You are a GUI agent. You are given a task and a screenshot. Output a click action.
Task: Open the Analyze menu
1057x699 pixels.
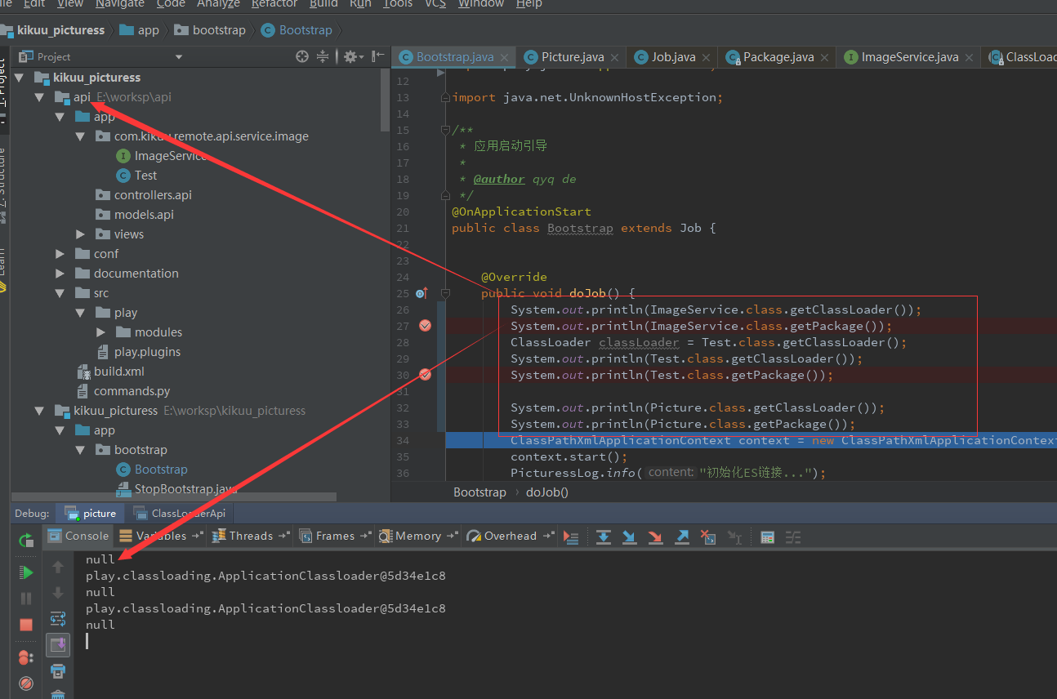tap(218, 4)
